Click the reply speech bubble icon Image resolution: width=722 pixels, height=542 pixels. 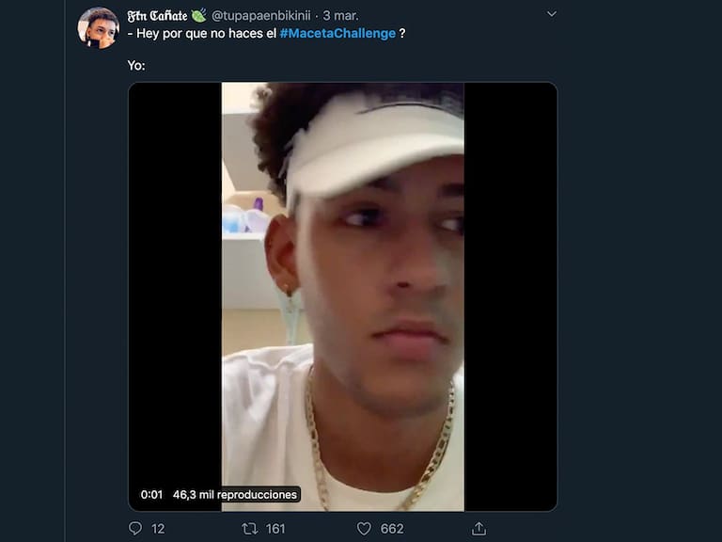pyautogui.click(x=135, y=529)
